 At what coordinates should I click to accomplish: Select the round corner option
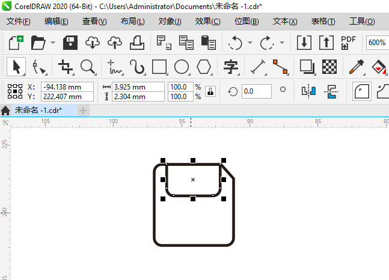362,91
